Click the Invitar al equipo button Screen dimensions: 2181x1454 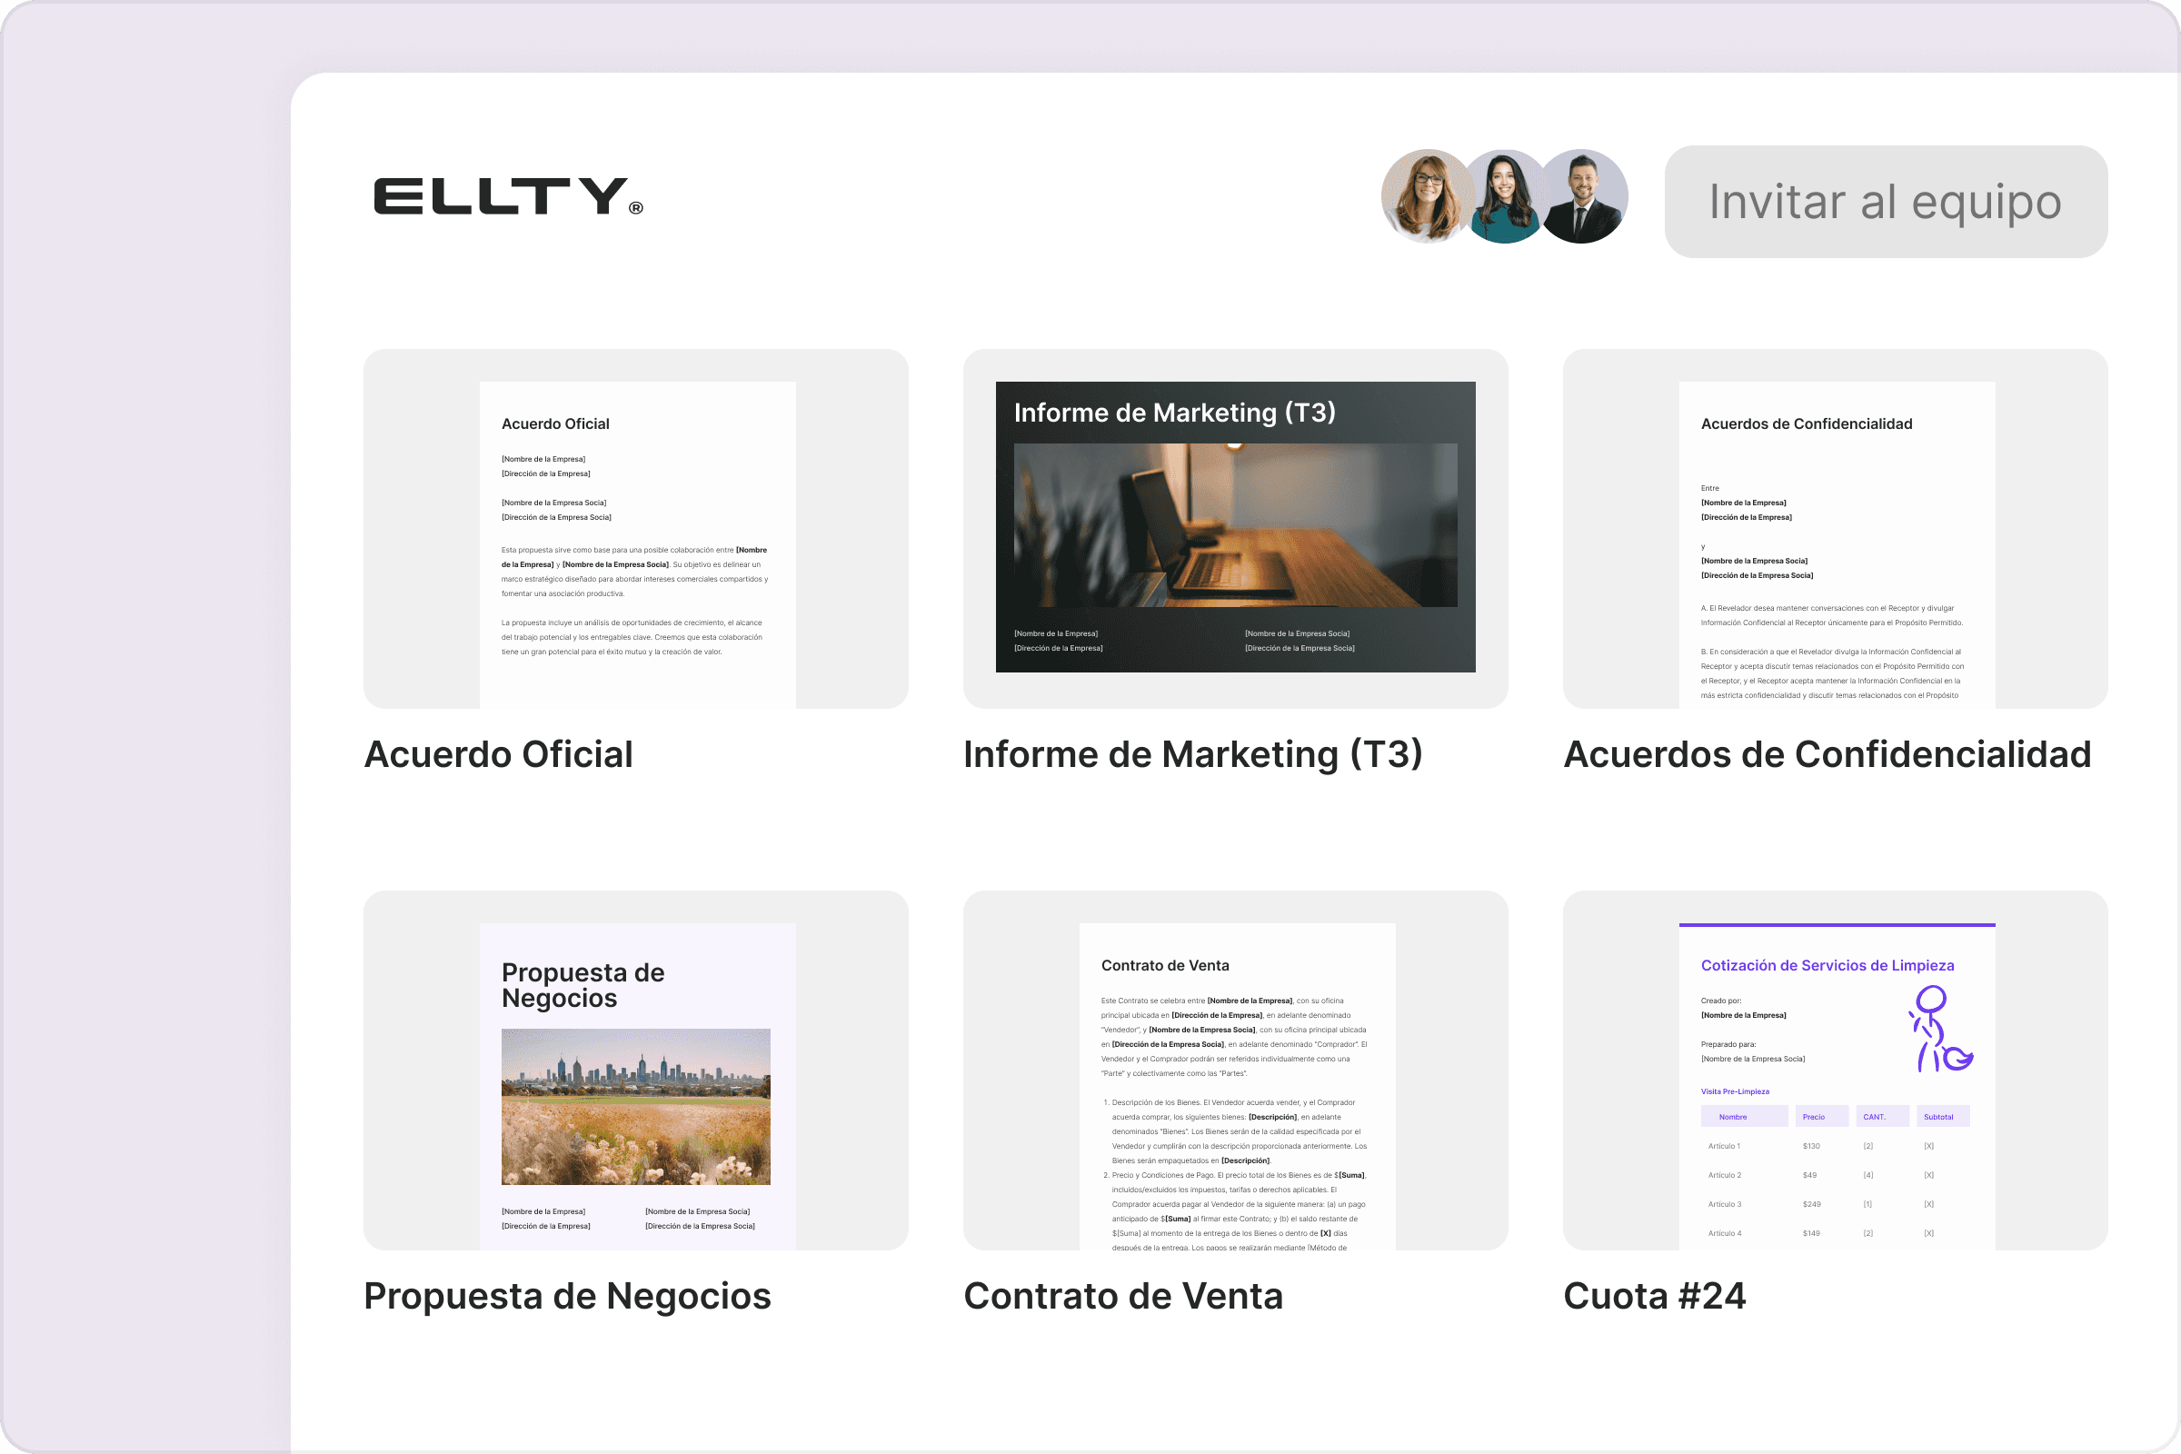(1885, 201)
